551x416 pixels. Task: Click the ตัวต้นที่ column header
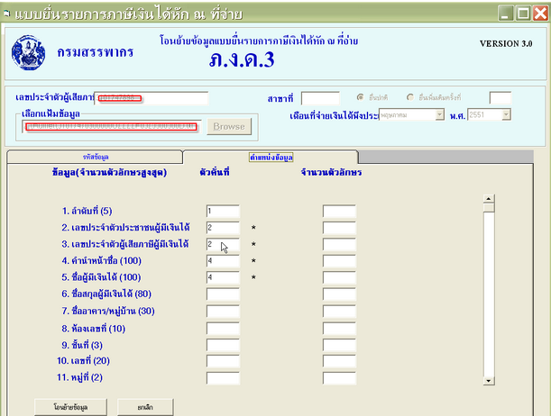tap(215, 172)
